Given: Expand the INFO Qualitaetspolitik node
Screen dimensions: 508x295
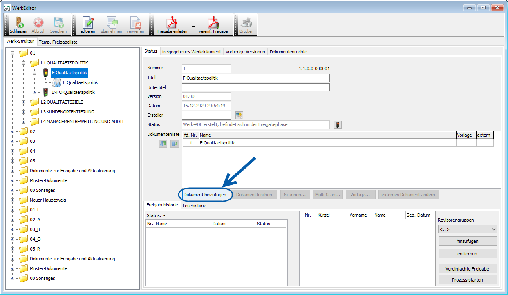Looking at the screenshot, I should [35, 92].
